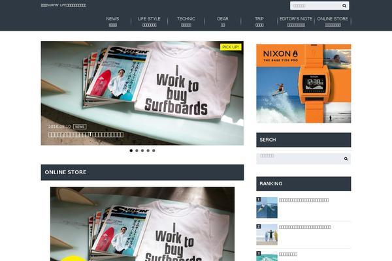Click the NEWS tag on slider

[x=80, y=127]
